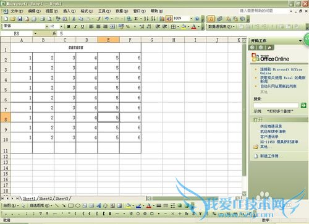The image size is (309, 224).
Task: Click the AutoSum sigma icon
Action: point(136,19)
